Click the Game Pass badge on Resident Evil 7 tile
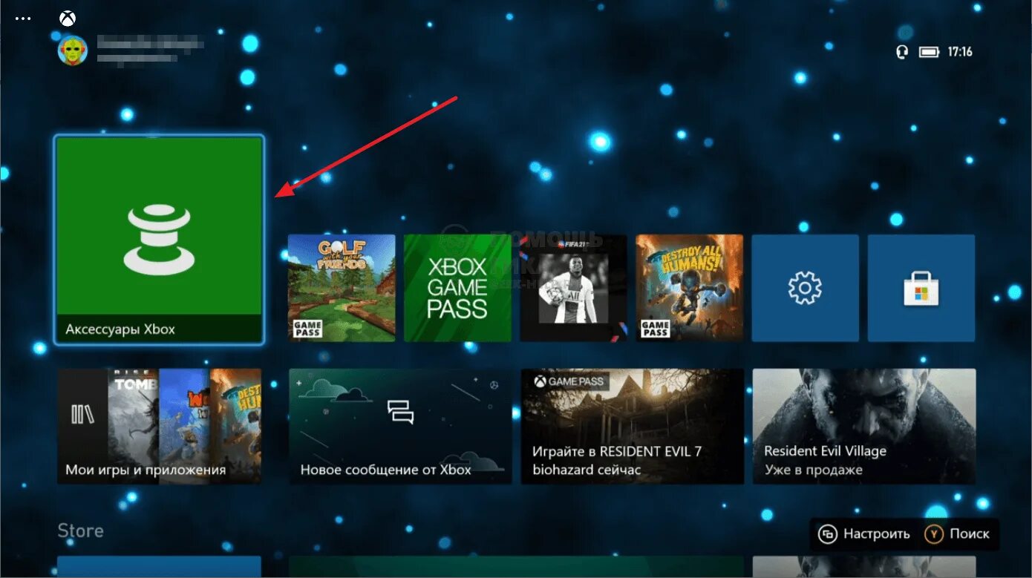1032x578 pixels. (x=570, y=381)
